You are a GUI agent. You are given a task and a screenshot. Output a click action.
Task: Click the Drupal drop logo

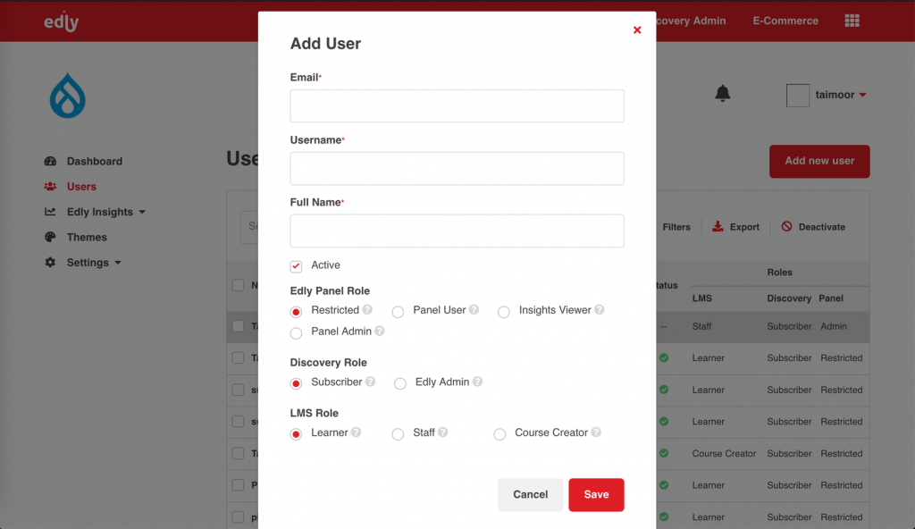pyautogui.click(x=68, y=96)
